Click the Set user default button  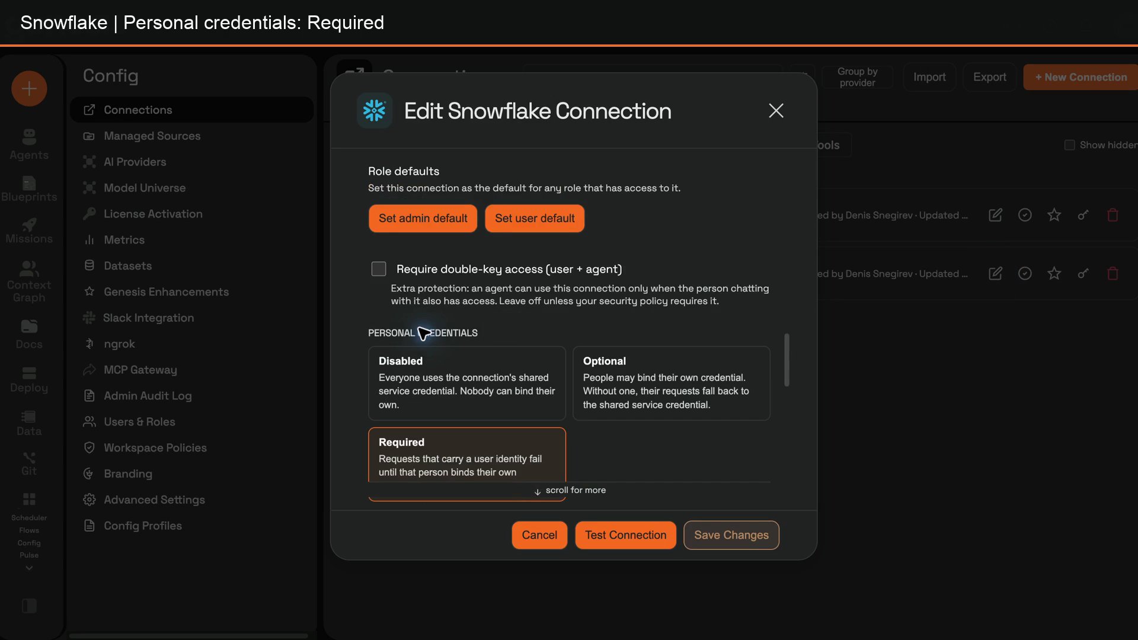click(x=535, y=219)
